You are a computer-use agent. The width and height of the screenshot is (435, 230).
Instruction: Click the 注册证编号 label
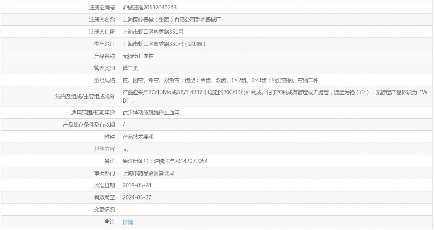102,7
